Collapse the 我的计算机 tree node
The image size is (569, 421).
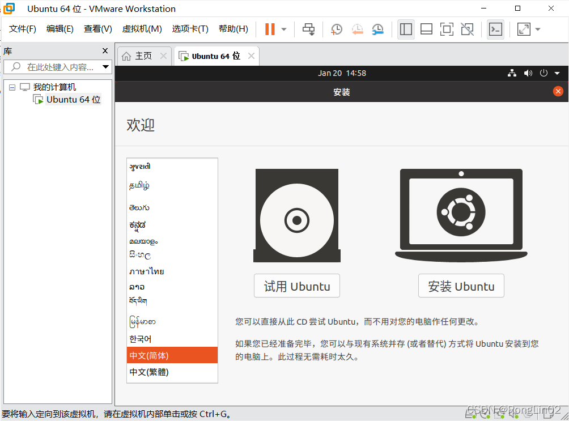pyautogui.click(x=12, y=87)
